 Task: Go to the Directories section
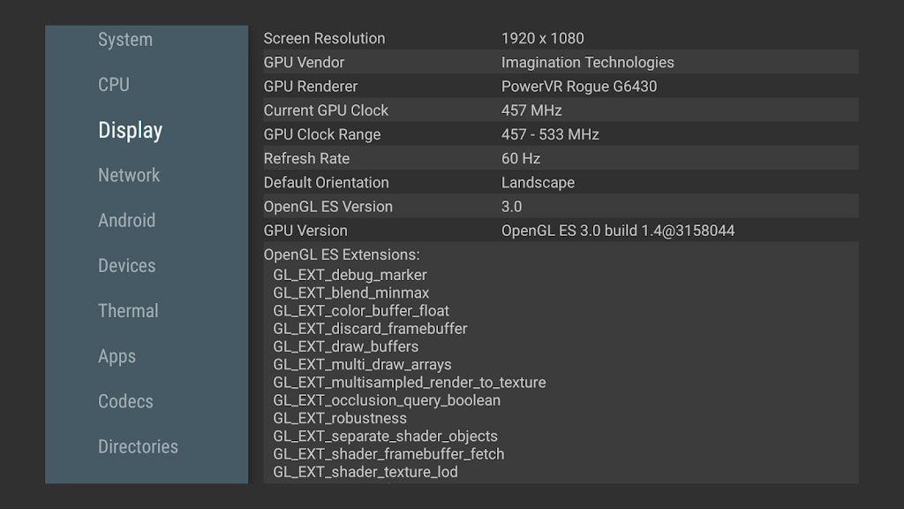[x=138, y=446]
